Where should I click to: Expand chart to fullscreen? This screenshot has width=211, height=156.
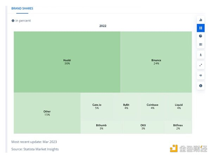(201, 65)
